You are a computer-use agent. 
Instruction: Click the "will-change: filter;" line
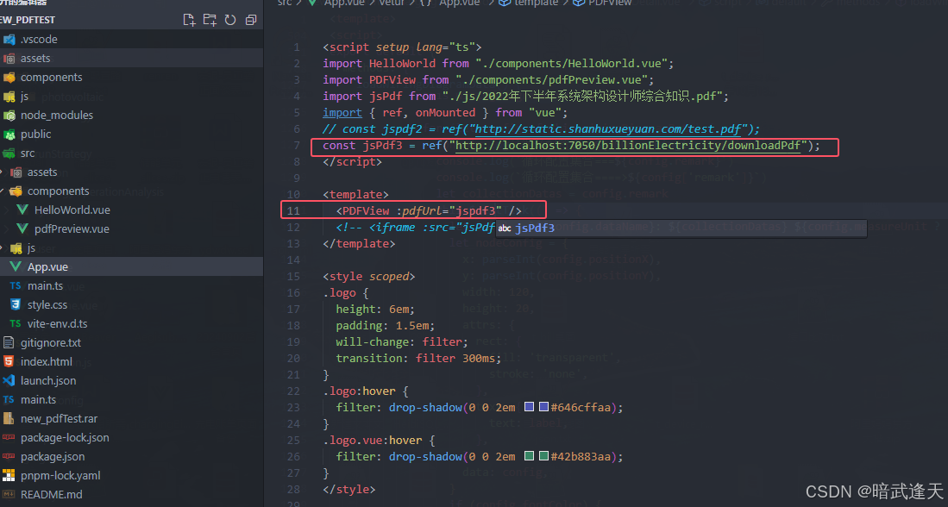coord(402,342)
